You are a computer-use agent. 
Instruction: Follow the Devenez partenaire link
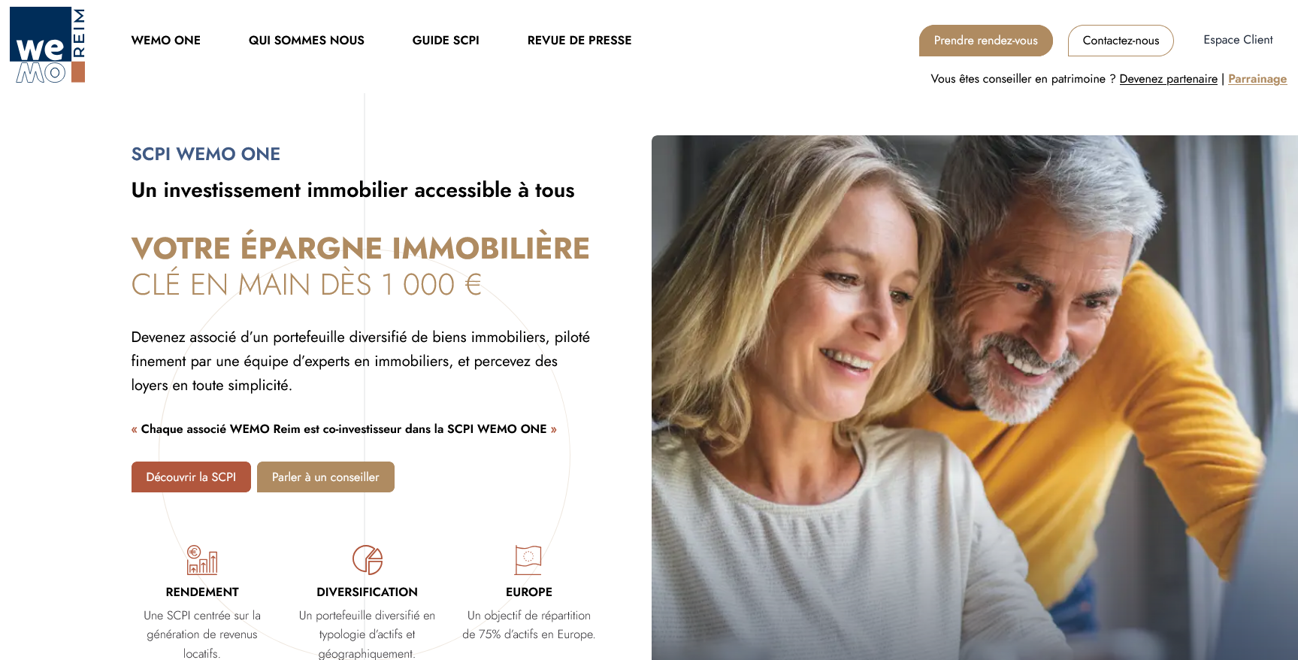point(1169,79)
